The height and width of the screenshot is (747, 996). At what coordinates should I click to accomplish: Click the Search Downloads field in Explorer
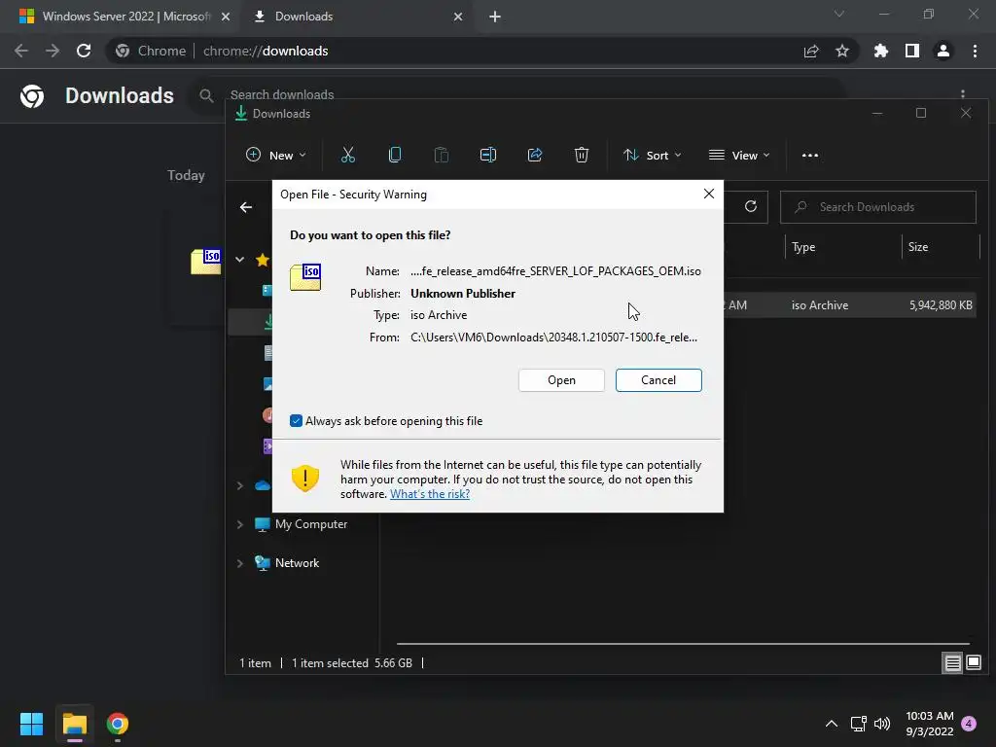[878, 207]
